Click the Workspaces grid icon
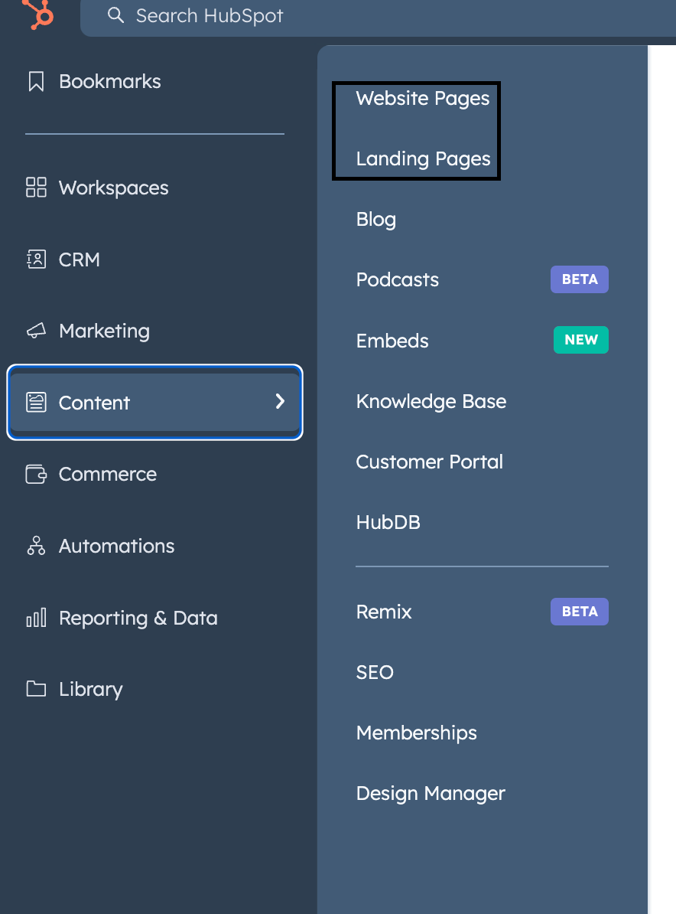Screen dimensions: 676x914 pyautogui.click(x=36, y=188)
